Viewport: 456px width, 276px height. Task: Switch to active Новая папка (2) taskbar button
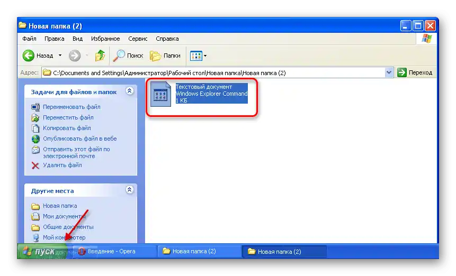pos(284,252)
